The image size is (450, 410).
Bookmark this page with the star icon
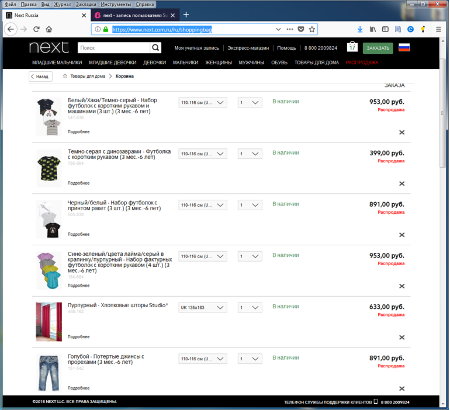point(312,29)
